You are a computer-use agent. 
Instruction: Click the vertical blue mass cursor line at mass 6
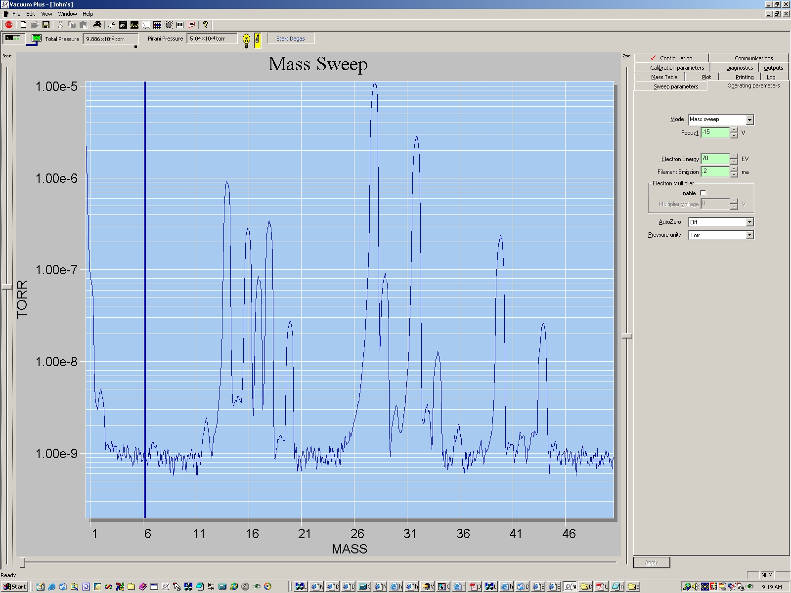click(145, 299)
